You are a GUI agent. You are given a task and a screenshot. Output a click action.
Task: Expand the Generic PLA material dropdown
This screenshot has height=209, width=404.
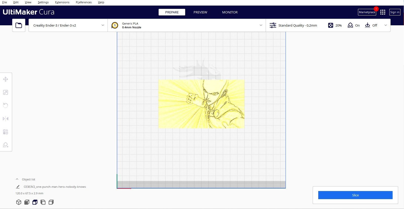(x=261, y=25)
